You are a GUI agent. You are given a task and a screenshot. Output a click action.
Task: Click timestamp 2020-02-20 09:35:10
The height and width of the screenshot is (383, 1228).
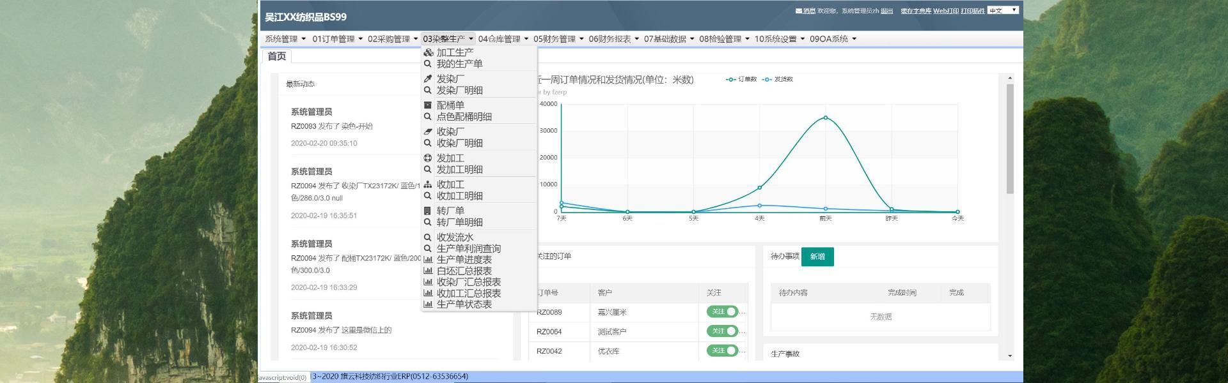[x=324, y=143]
